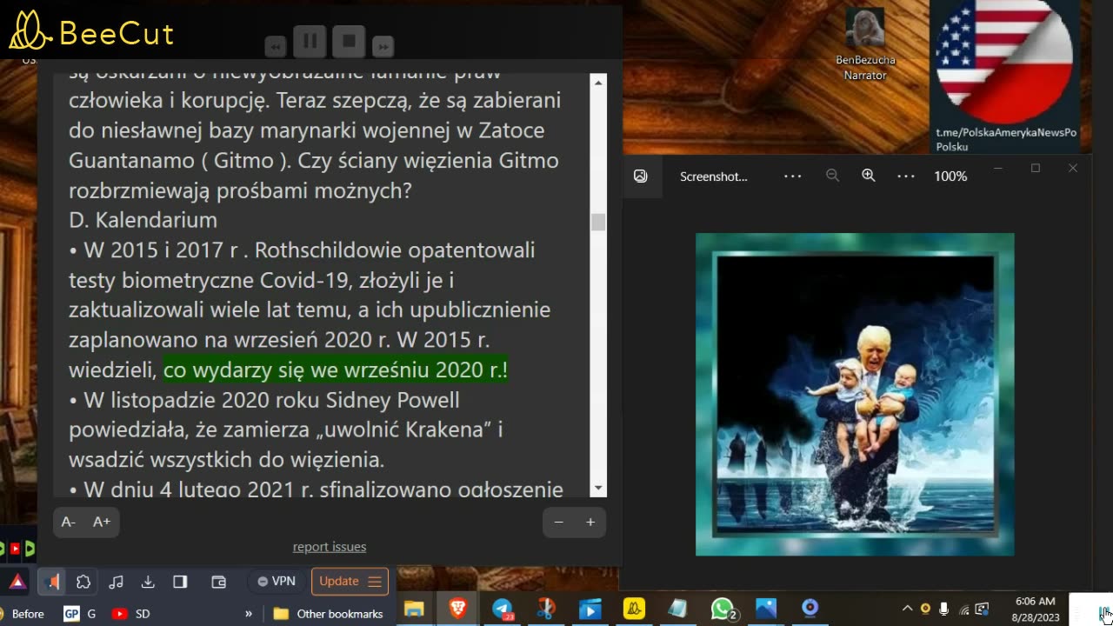
Task: Click the Photos app image icon
Action: (x=641, y=176)
